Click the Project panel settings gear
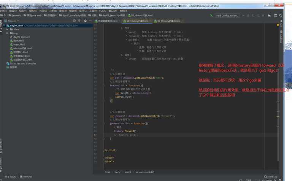 pyautogui.click(x=85, y=21)
